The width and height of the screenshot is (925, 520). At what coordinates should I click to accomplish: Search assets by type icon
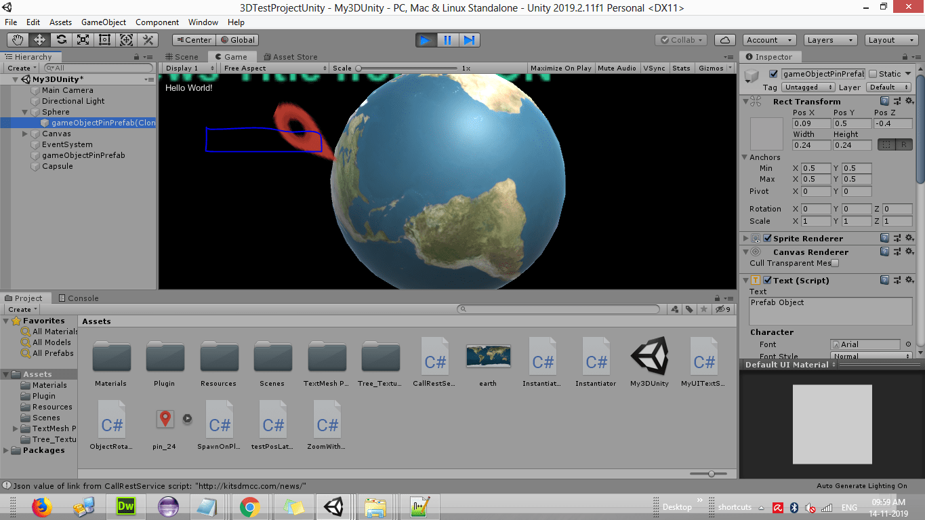[675, 309]
